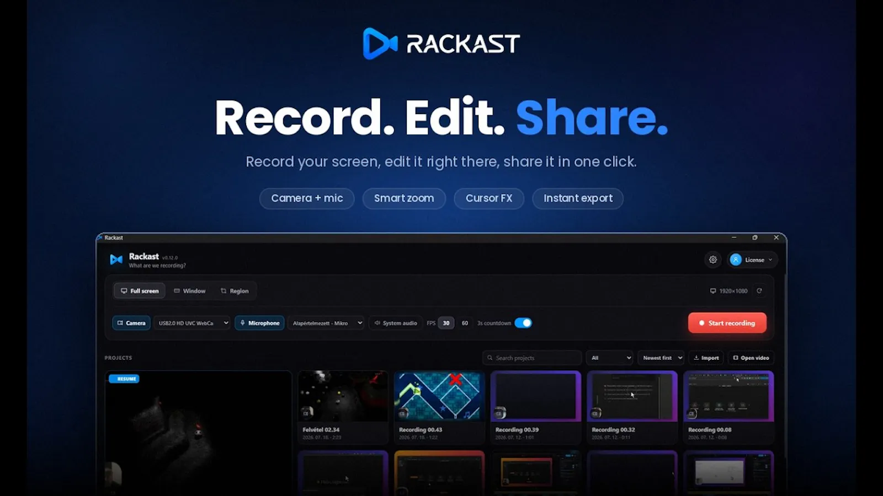Click the Rackast brand logo at page top

point(441,44)
